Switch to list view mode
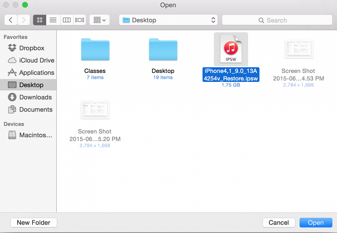This screenshot has height=233, width=337. tap(53, 20)
